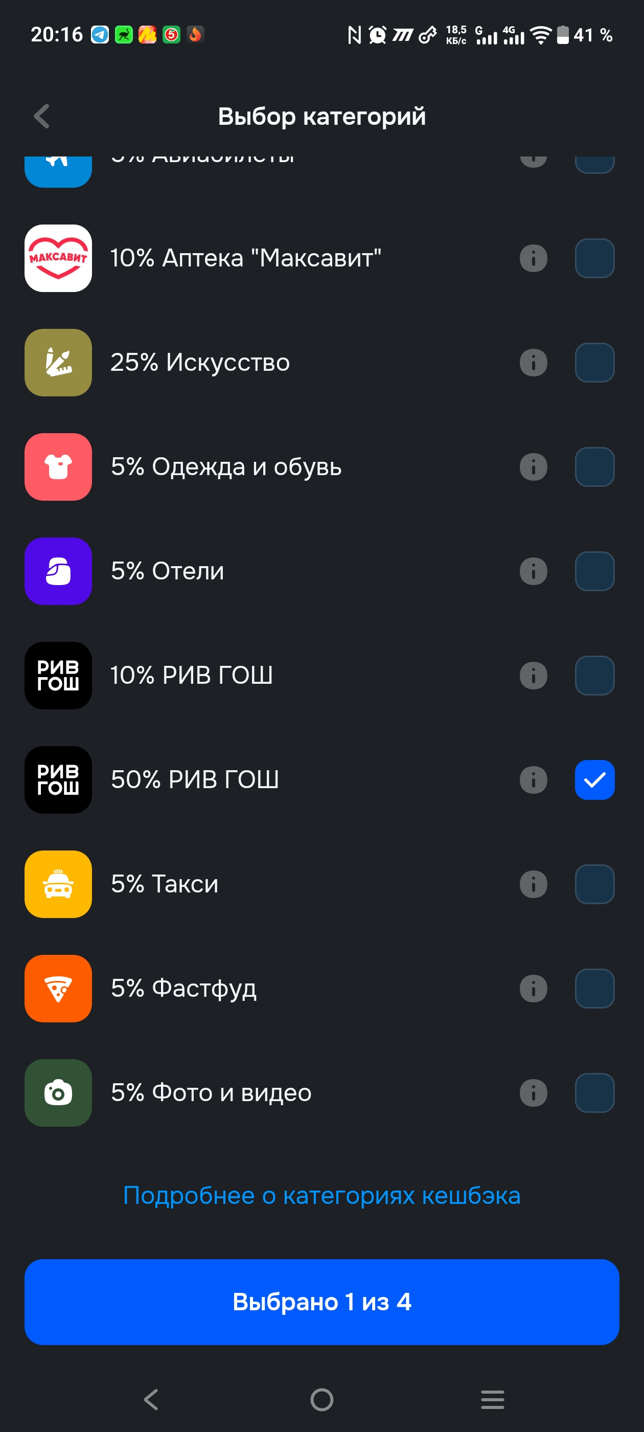This screenshot has width=644, height=1432.
Task: Check the 10% РИВ ГОШ checkbox
Action: coord(594,676)
